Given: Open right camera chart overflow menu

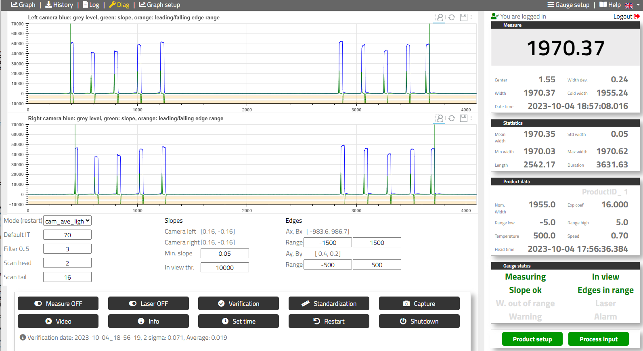Looking at the screenshot, I should tap(471, 118).
